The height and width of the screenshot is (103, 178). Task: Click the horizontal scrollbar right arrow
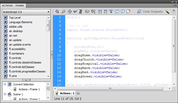170,89
